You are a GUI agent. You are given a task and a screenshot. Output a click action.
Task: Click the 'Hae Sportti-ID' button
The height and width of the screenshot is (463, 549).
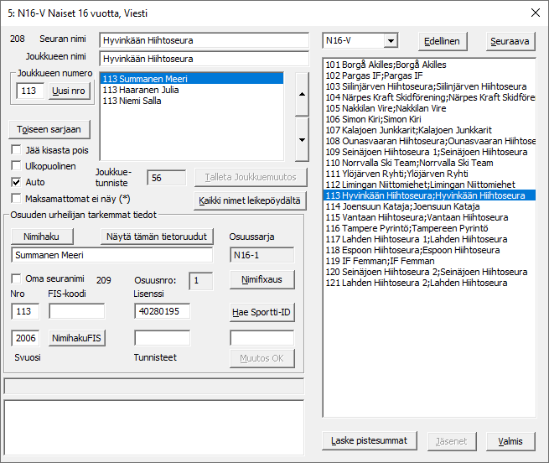point(262,314)
